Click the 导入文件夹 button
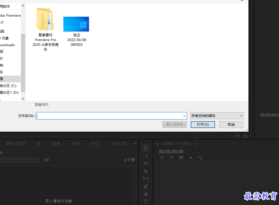The image size is (279, 205). click(174, 125)
